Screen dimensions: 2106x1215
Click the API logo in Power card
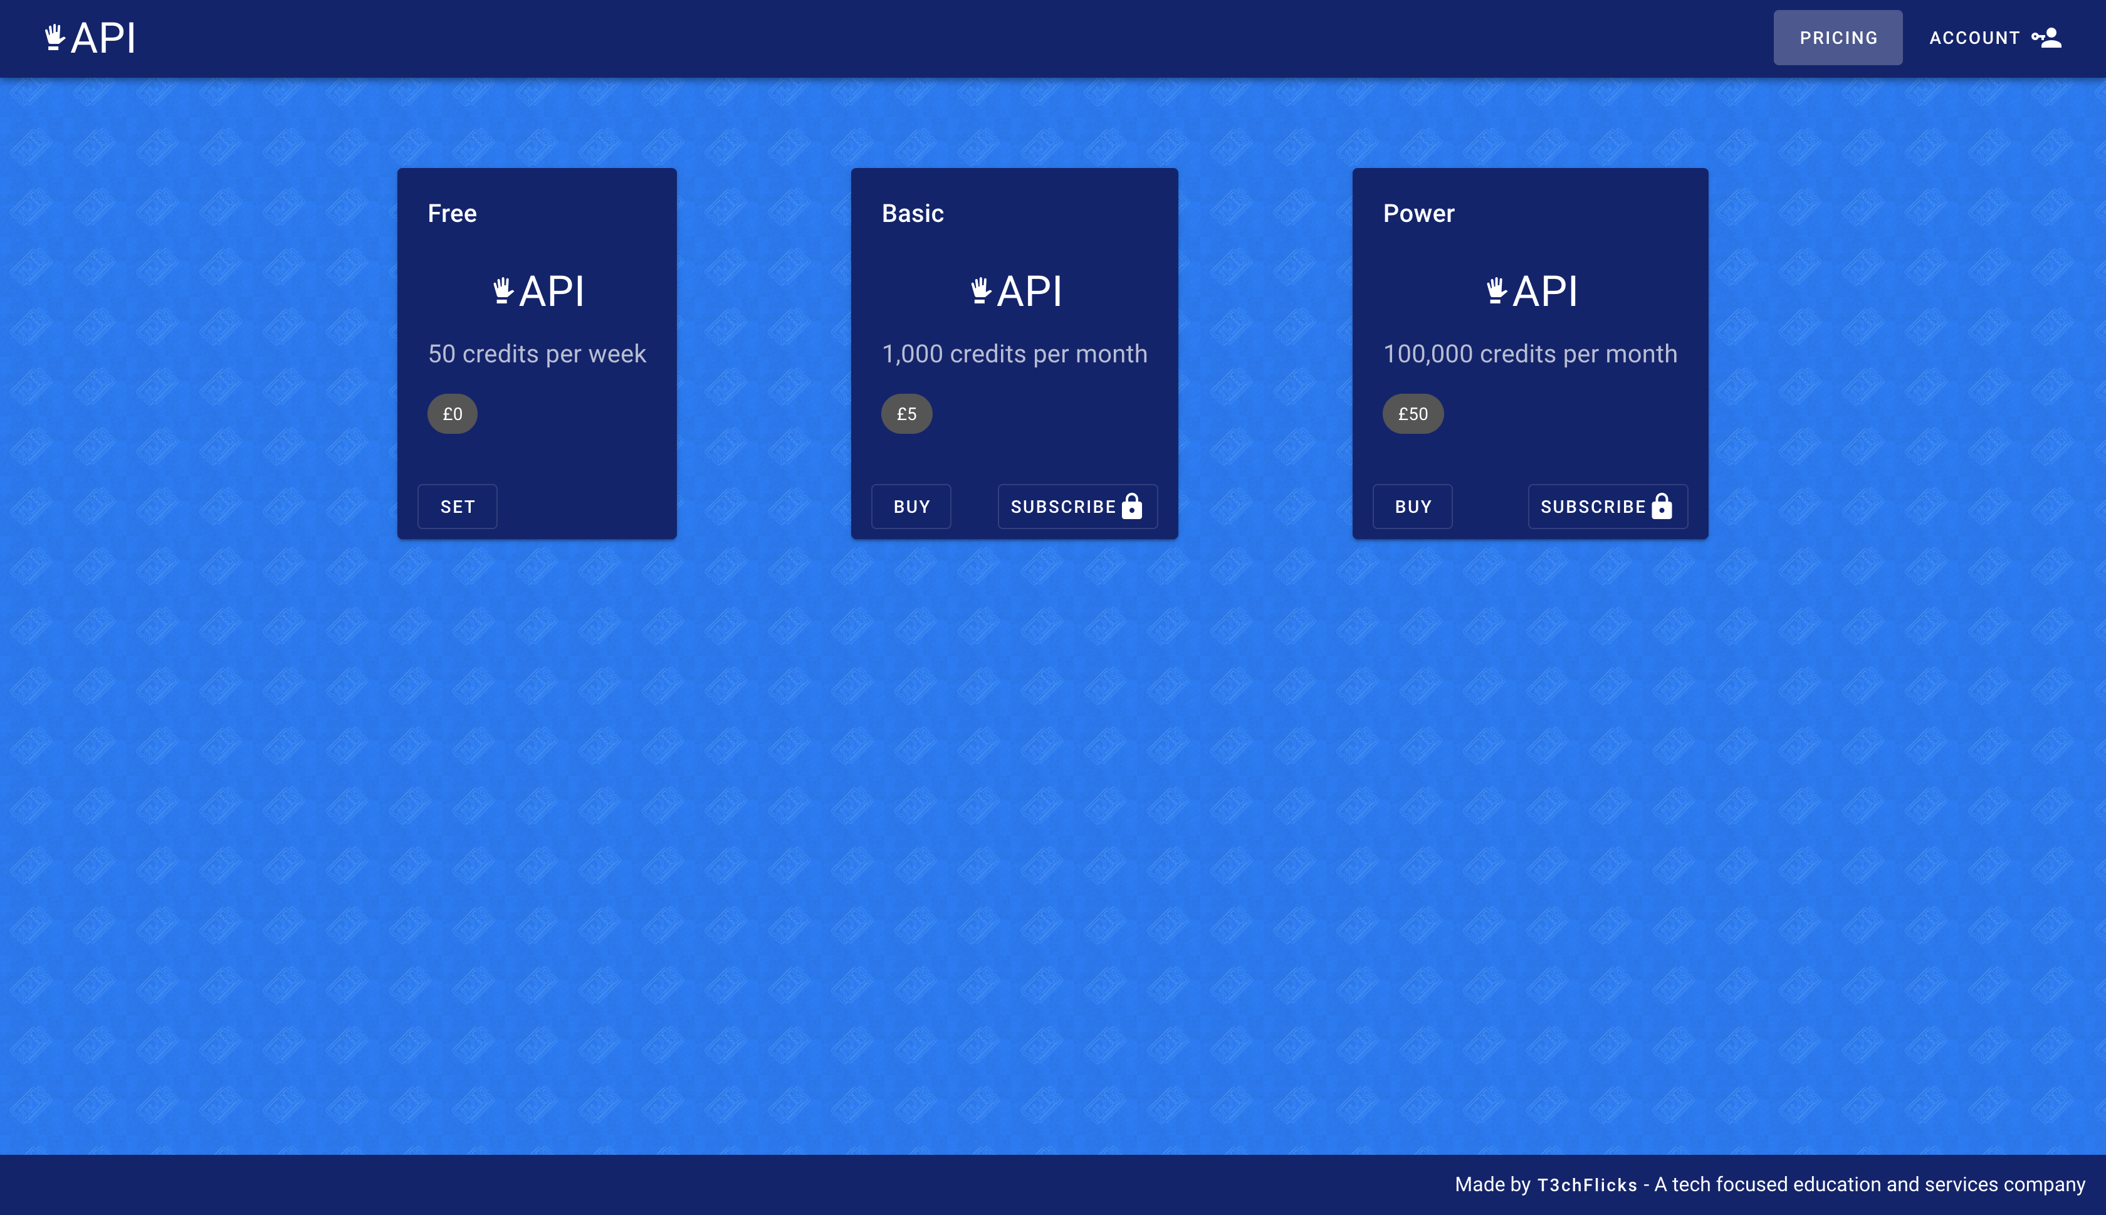point(1531,292)
